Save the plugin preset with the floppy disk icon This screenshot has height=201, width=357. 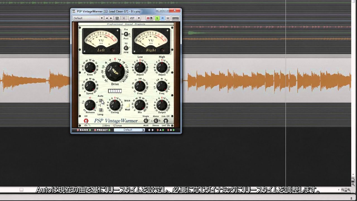[x=117, y=18]
